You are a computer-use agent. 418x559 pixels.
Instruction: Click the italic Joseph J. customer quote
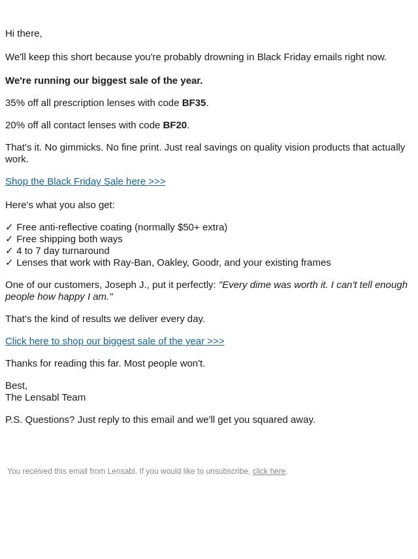(312, 285)
